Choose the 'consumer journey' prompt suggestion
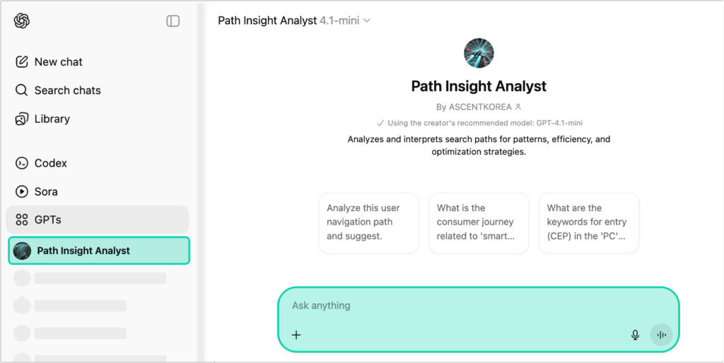Screen dimensions: 724x363 pos(479,222)
